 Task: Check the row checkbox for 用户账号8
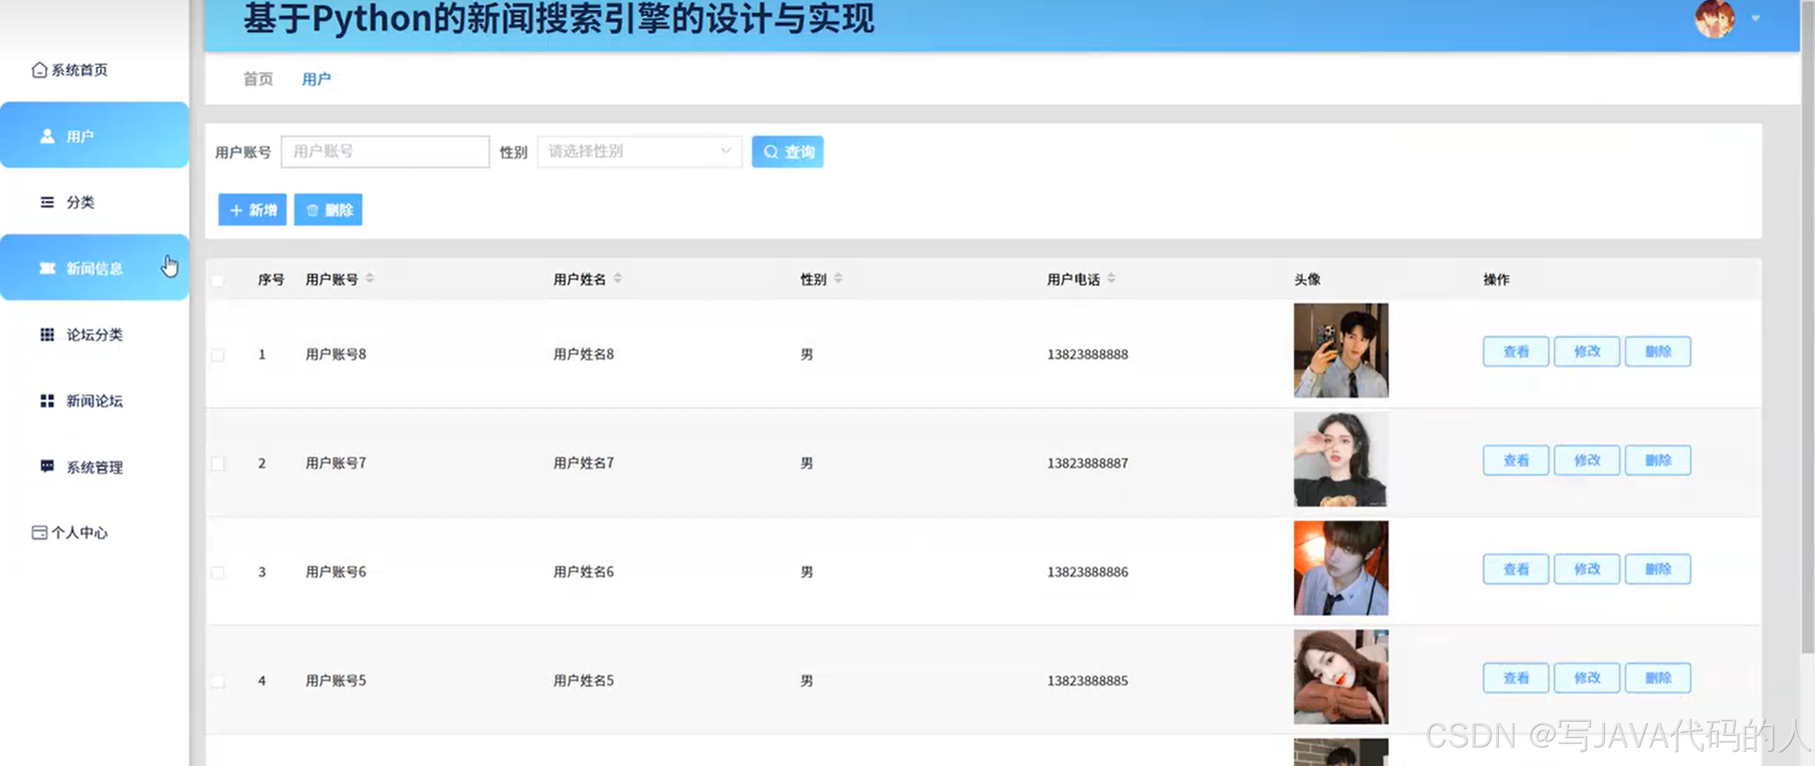click(x=218, y=354)
